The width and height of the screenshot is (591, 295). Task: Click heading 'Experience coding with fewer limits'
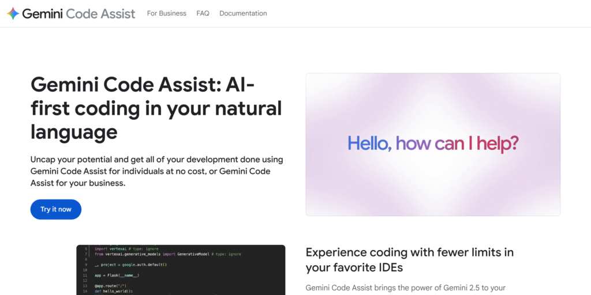click(410, 260)
